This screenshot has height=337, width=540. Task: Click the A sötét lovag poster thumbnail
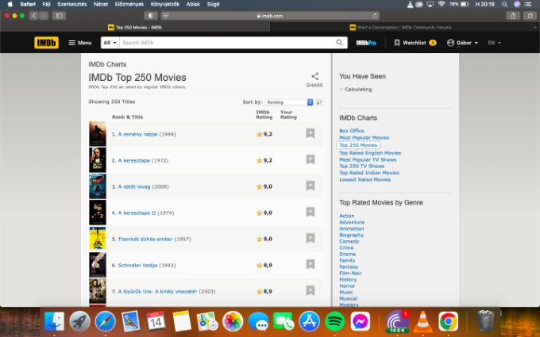[x=98, y=186]
